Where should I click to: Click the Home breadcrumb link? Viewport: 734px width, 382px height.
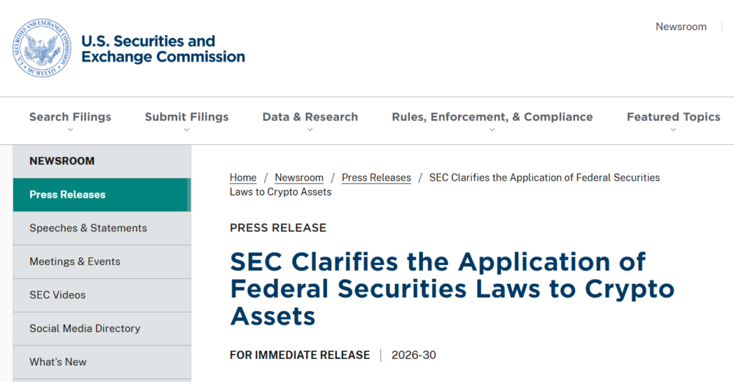point(243,178)
